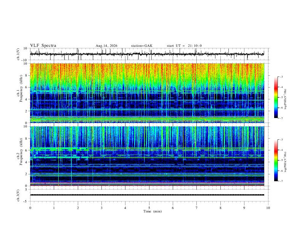This screenshot has height=233, width=302.
Task: Click the green 6 kHz band in ch.2 spectrogram
Action: [59, 148]
